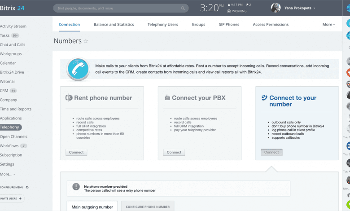Select Telephony in the sidebar
The image size is (350, 211).
click(10, 127)
